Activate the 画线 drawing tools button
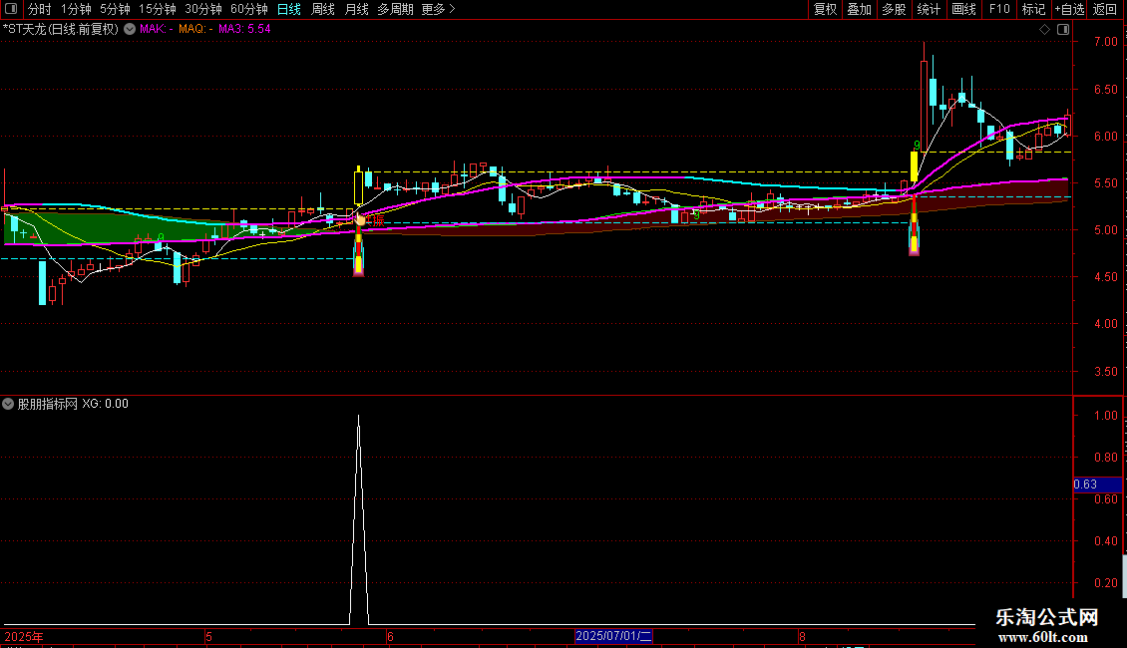Screen dimensions: 1127x648 (963, 9)
